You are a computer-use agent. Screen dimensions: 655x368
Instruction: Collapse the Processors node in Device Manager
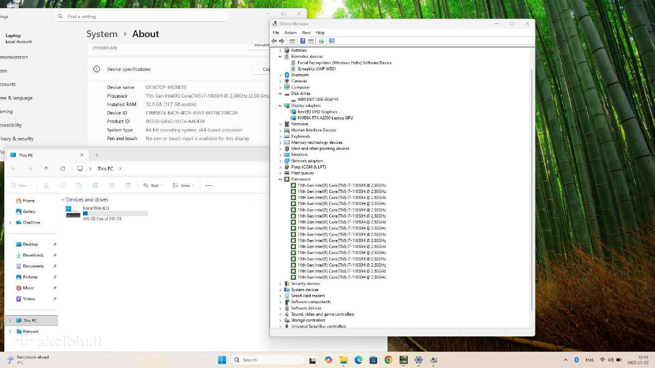281,179
